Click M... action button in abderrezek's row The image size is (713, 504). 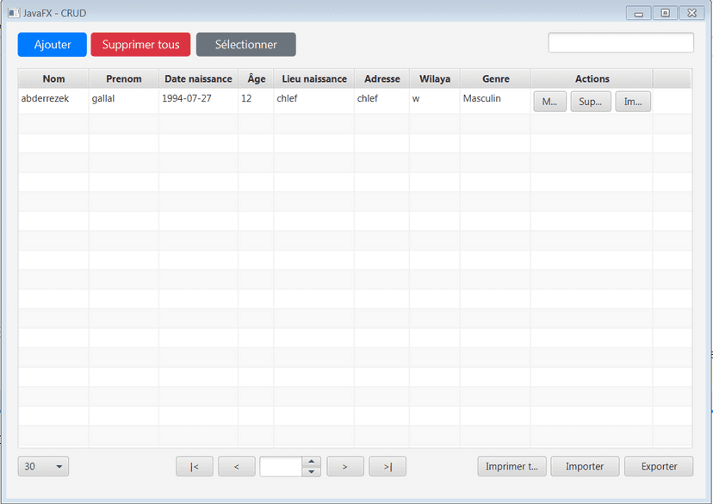point(549,101)
